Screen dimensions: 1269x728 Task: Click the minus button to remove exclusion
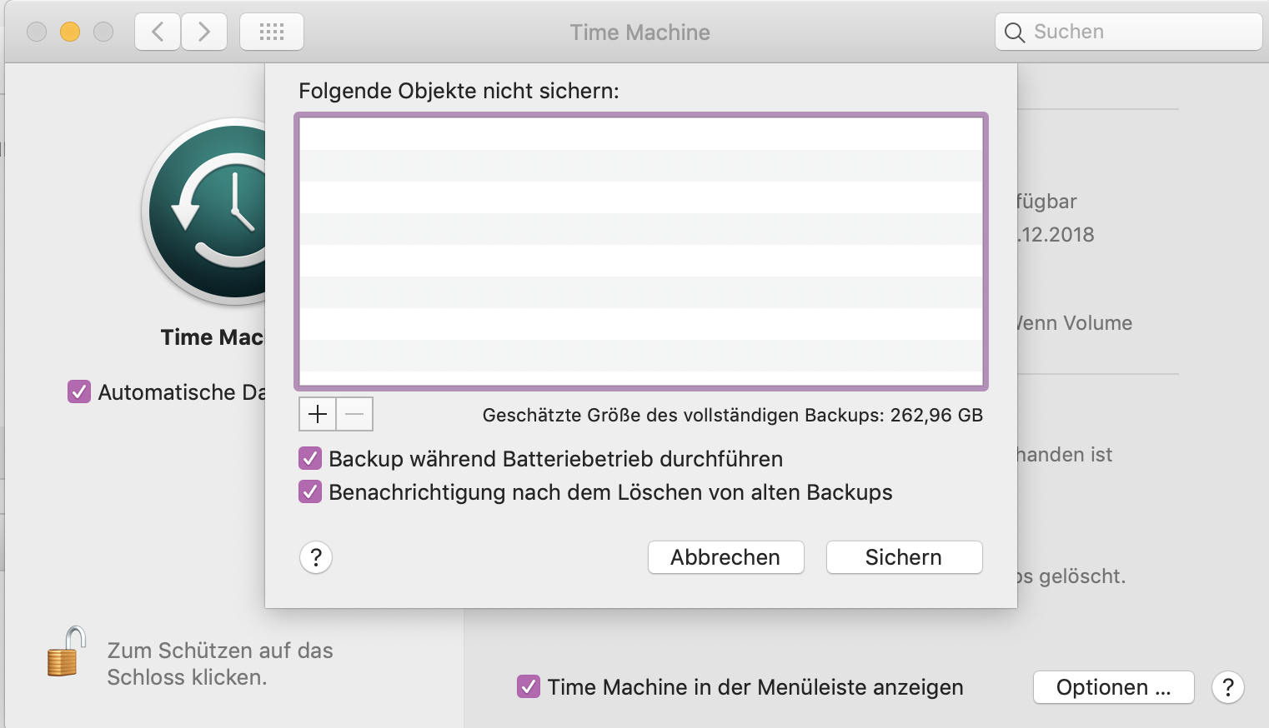point(354,414)
